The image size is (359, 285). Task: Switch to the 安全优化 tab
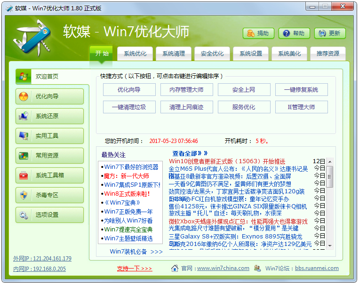point(212,54)
